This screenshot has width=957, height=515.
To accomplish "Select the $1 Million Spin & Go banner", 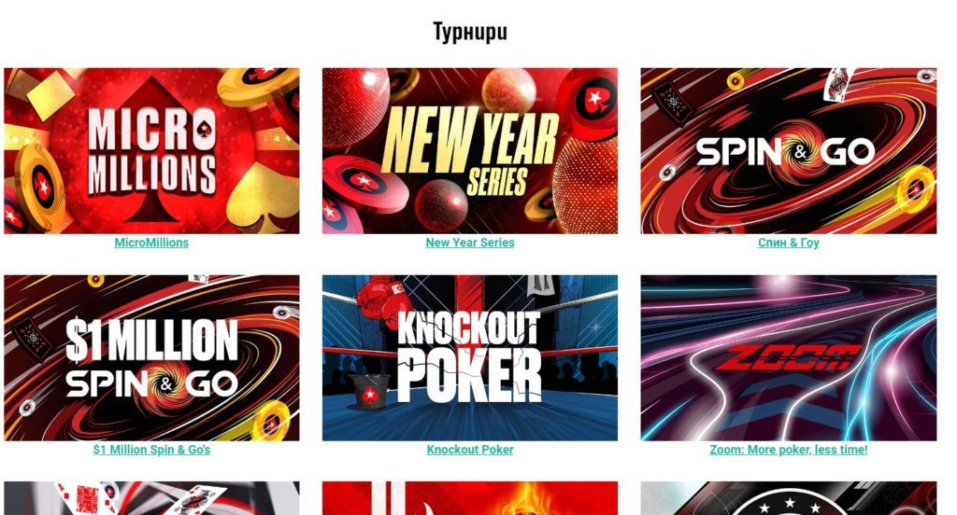I will point(151,357).
